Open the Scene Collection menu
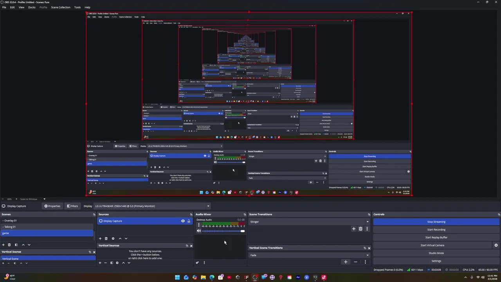 61,7
